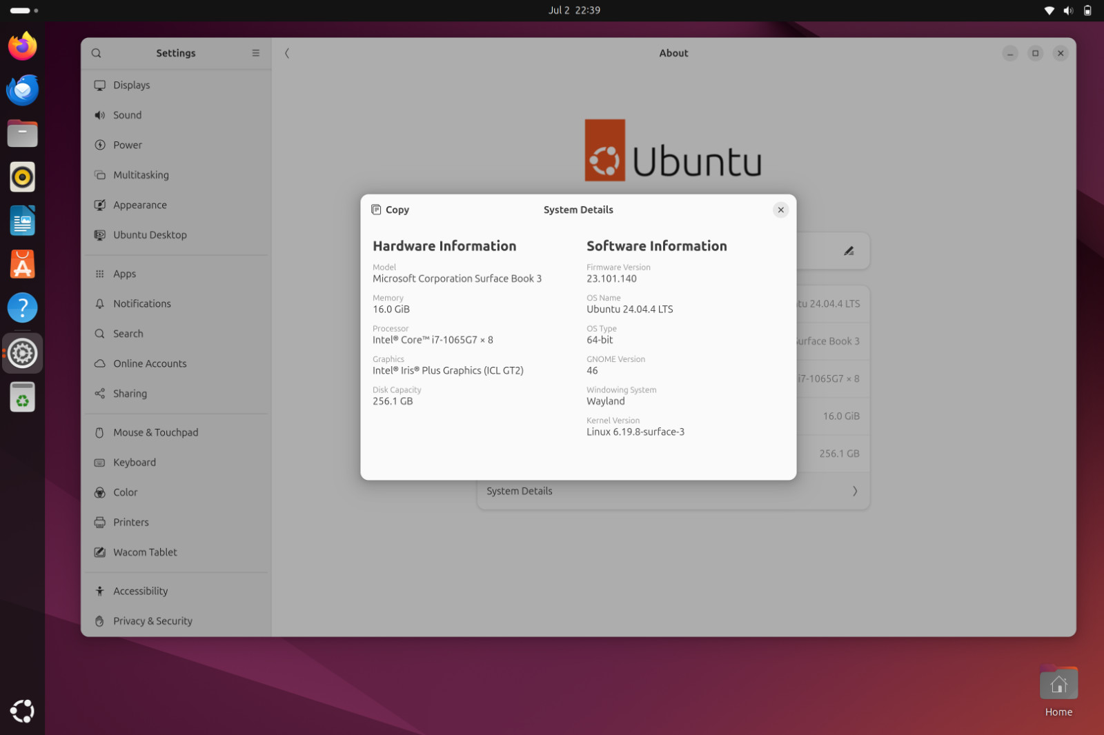The height and width of the screenshot is (735, 1104).
Task: Open the volume indicator system menu
Action: pos(1068,10)
